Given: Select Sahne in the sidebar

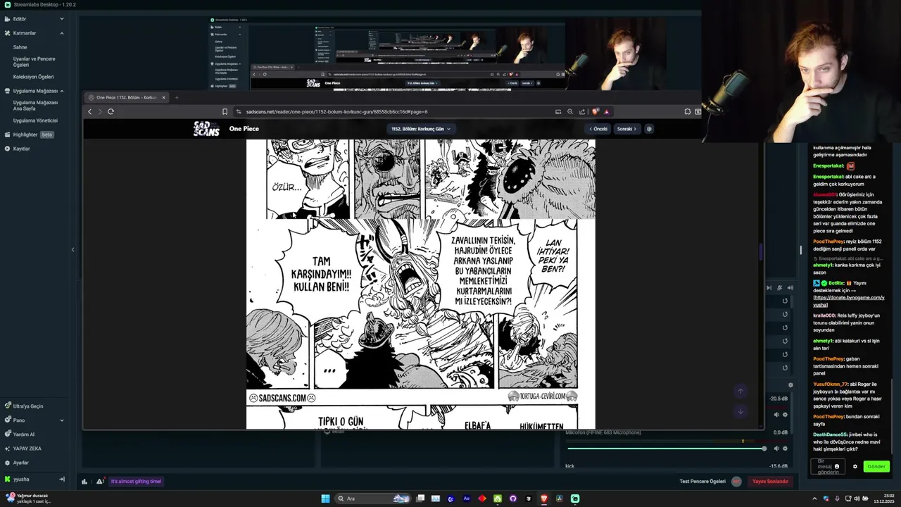Looking at the screenshot, I should [x=20, y=47].
